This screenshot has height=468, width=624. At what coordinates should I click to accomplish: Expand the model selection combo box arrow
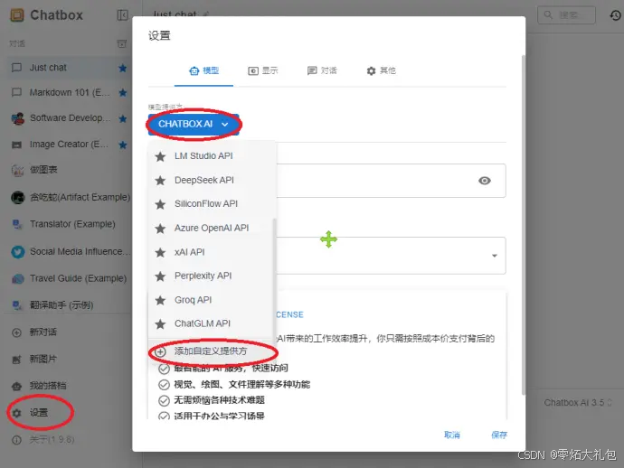(x=495, y=256)
